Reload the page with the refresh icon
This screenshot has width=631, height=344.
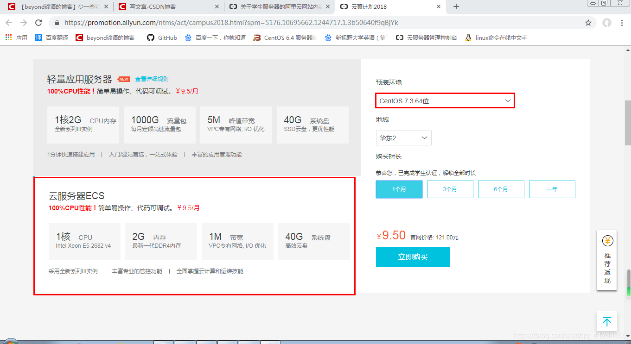39,23
